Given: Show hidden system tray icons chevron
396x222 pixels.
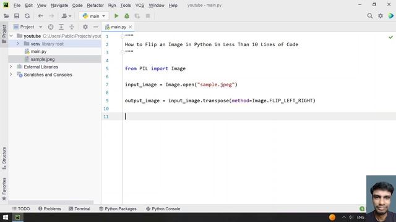Looking at the screenshot, I should [x=344, y=217].
